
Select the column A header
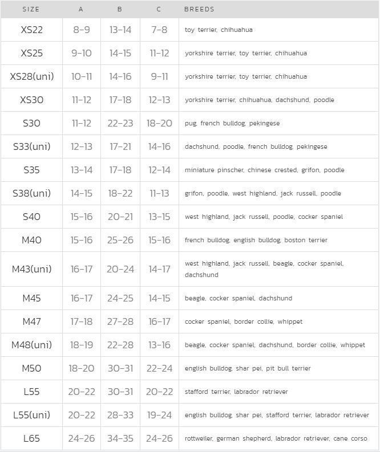point(81,9)
